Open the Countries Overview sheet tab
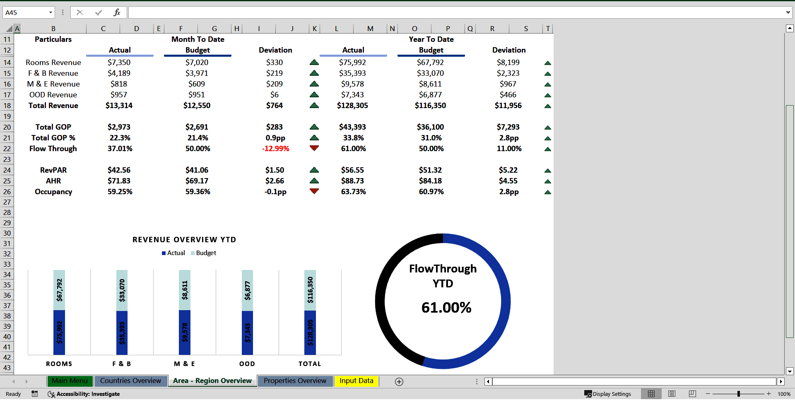This screenshot has width=795, height=400. (x=130, y=381)
